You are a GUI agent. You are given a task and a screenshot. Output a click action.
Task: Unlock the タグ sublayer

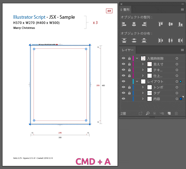129,93
